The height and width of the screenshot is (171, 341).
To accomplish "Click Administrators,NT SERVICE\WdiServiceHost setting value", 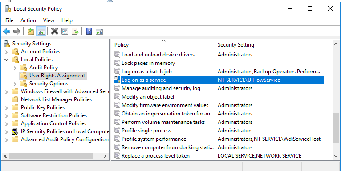I will click(x=269, y=139).
